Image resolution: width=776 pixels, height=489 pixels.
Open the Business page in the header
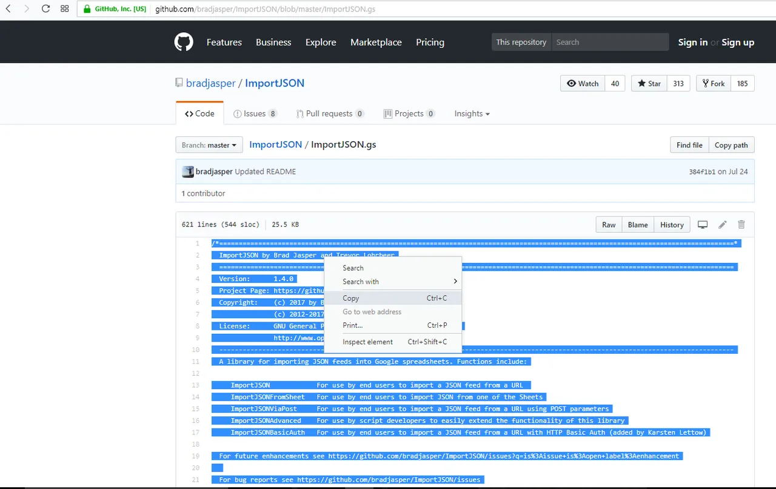273,42
